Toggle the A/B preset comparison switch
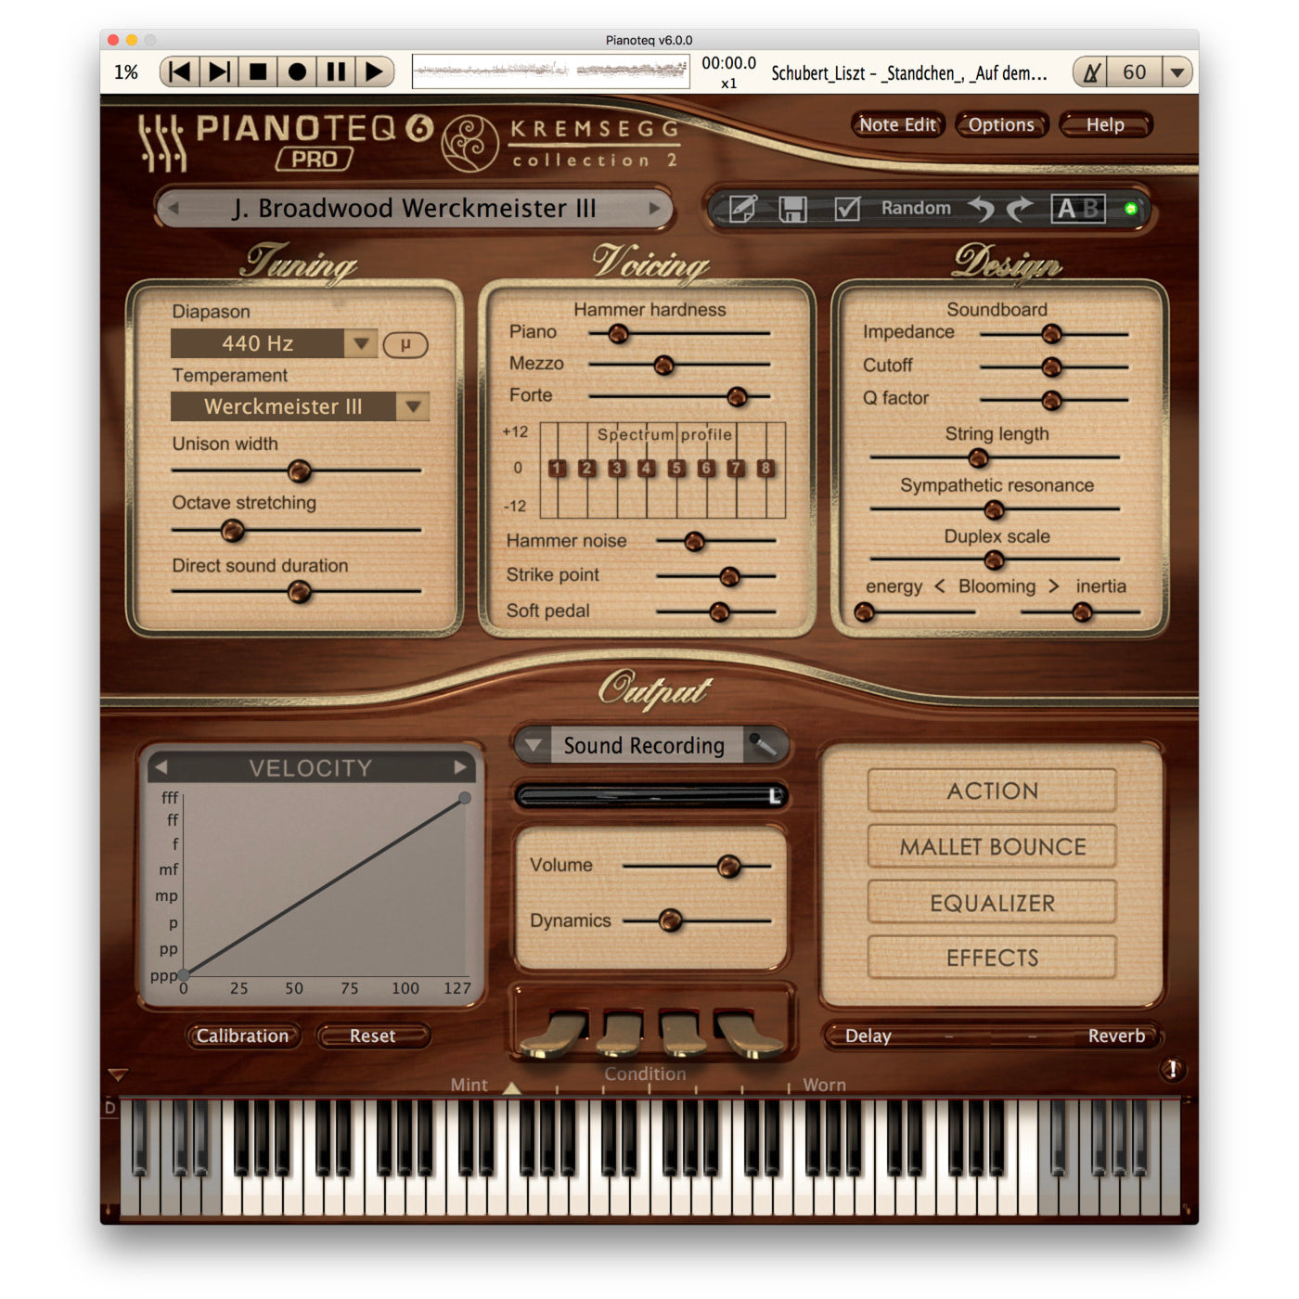The width and height of the screenshot is (1299, 1299). tap(1079, 209)
